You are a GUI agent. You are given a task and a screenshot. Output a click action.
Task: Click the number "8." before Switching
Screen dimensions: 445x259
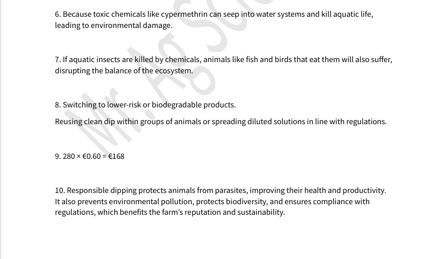pyautogui.click(x=58, y=105)
